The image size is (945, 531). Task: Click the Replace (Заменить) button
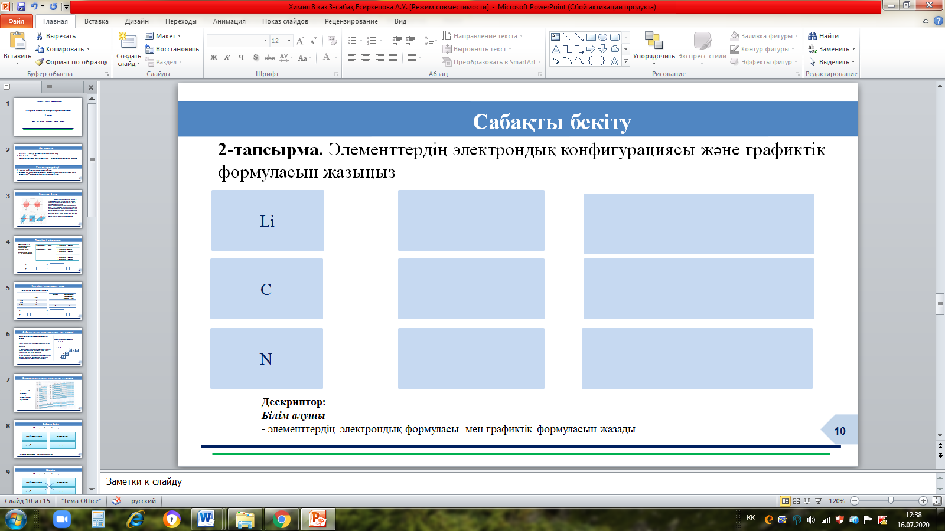click(x=833, y=49)
